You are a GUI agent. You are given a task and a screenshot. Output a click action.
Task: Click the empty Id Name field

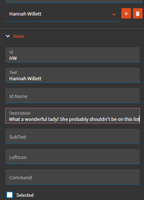73,95
